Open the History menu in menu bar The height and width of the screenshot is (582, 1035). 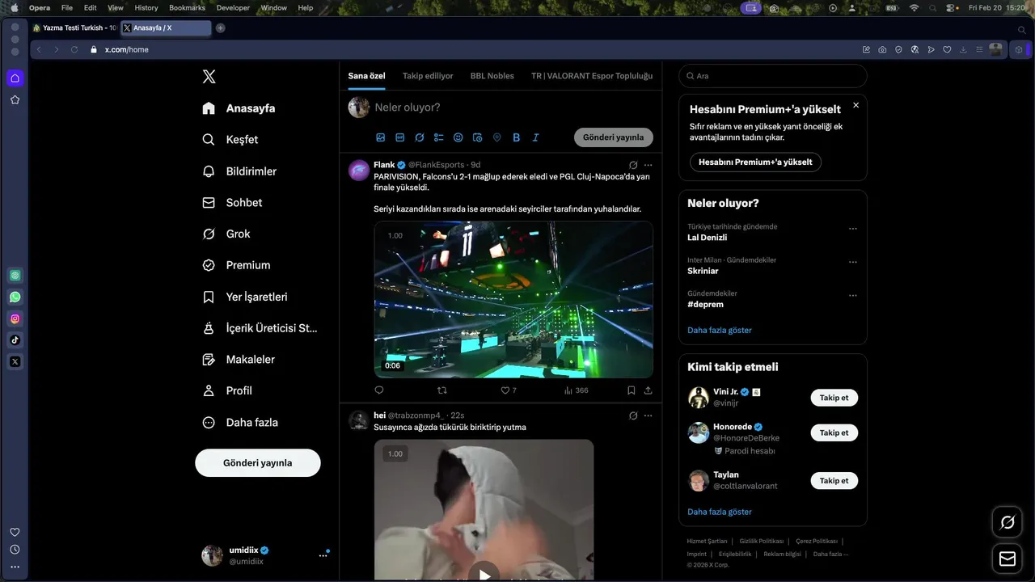(x=146, y=7)
